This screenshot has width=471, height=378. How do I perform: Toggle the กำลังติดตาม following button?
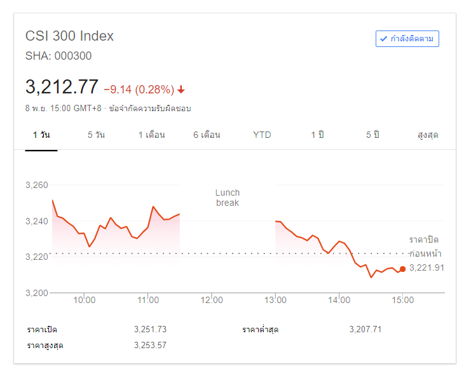click(407, 39)
